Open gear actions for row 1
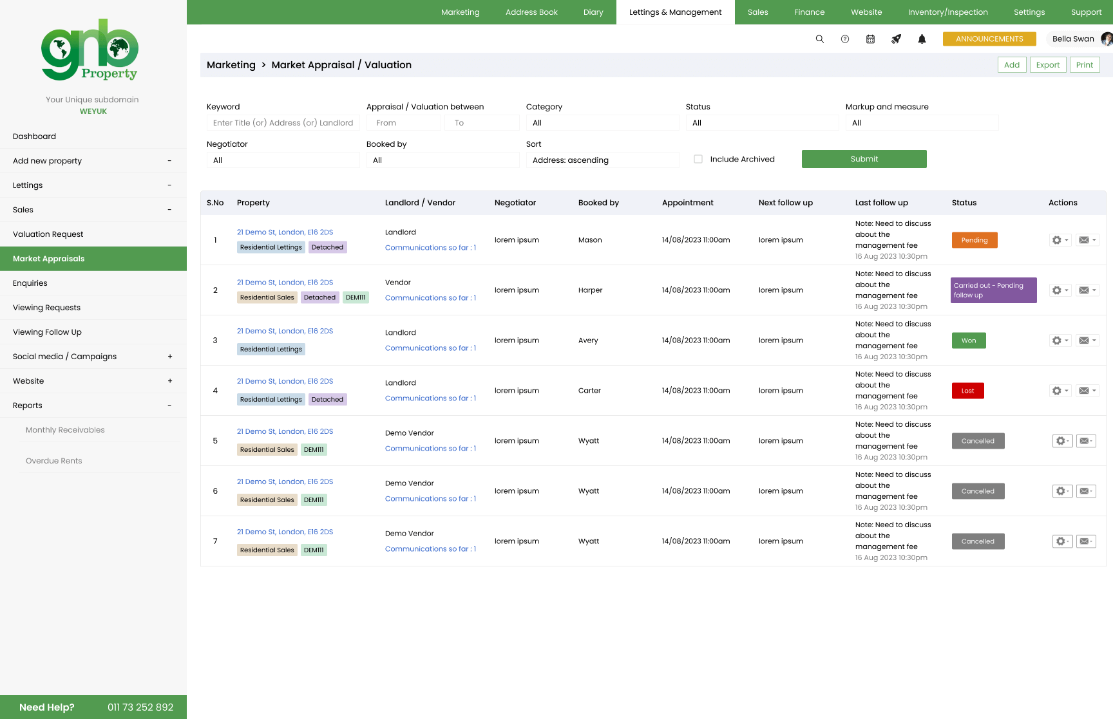 click(1060, 240)
